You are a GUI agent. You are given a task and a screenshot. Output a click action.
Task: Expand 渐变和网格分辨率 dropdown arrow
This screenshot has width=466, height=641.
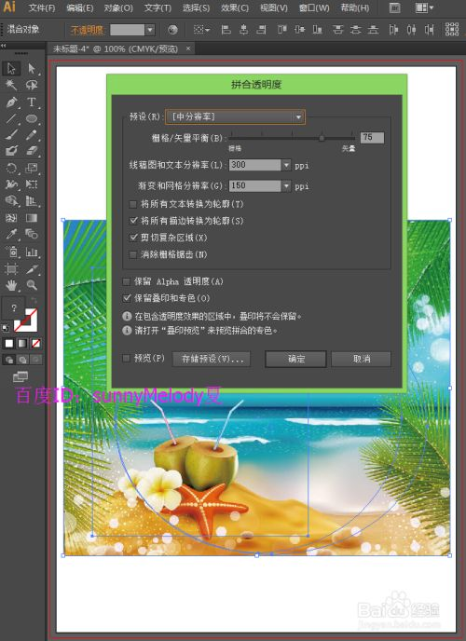[286, 186]
